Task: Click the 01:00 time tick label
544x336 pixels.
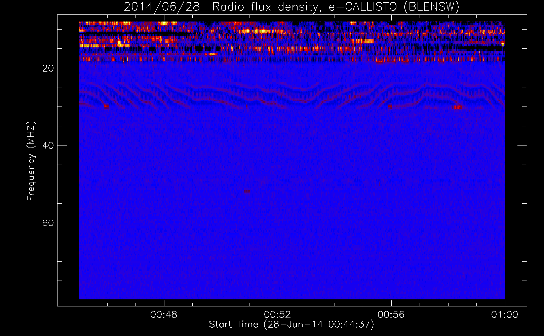Action: [505, 315]
